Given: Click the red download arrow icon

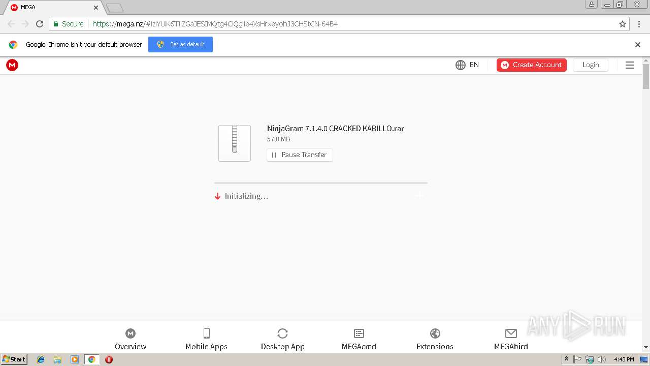Looking at the screenshot, I should pos(218,196).
